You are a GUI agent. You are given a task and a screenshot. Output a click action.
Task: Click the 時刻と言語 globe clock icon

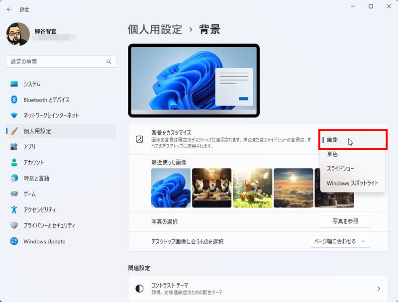[x=14, y=178]
